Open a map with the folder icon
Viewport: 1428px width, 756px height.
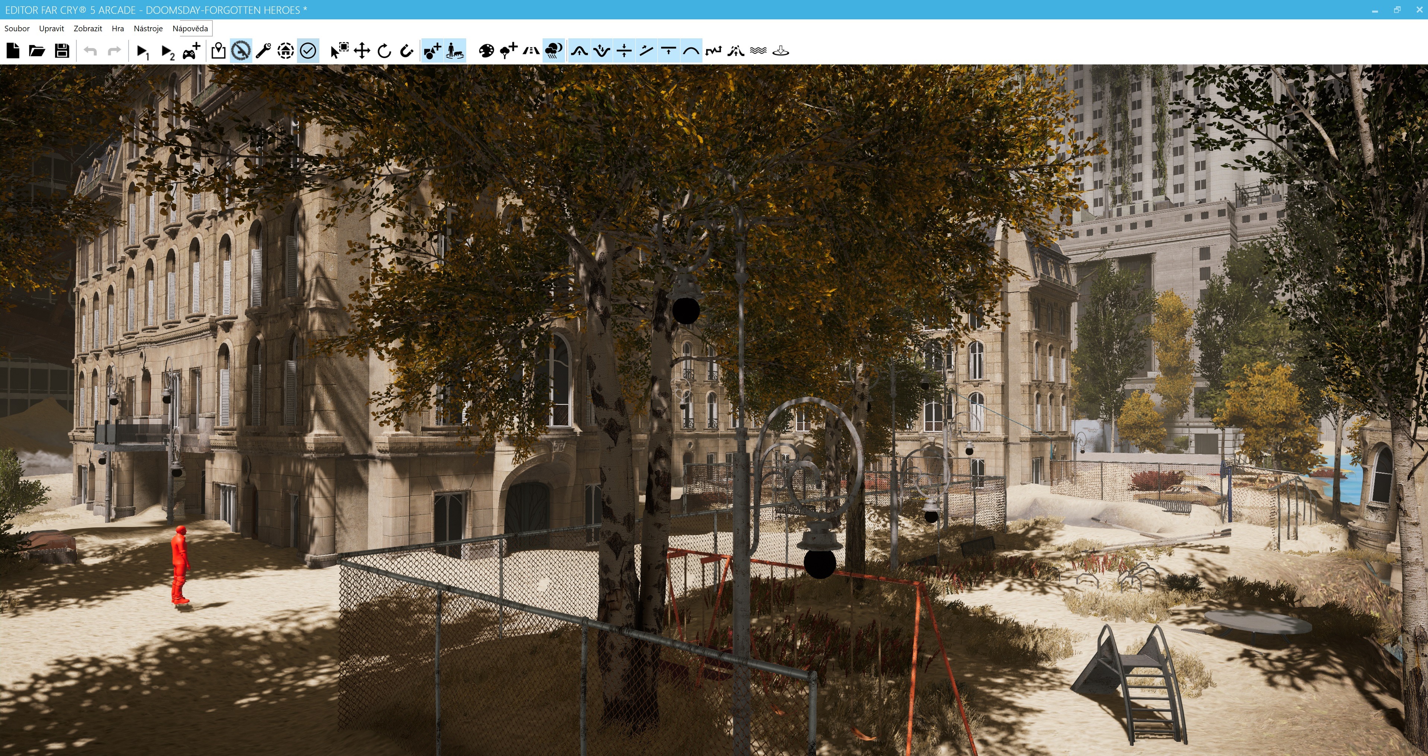37,51
